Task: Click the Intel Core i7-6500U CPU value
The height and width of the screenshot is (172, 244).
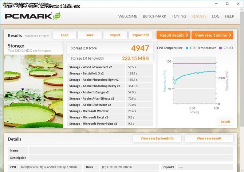Action: (x=49, y=167)
